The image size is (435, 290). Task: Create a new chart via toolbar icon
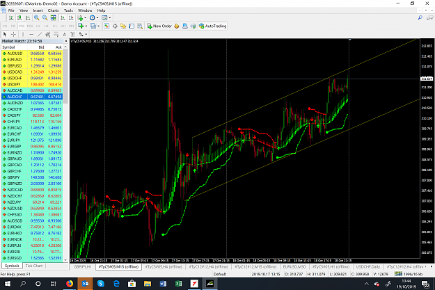point(81,26)
